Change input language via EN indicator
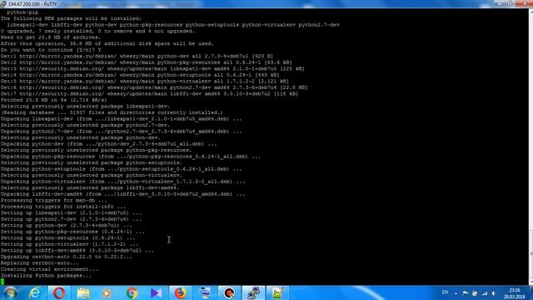The width and height of the screenshot is (533, 300). 445,292
